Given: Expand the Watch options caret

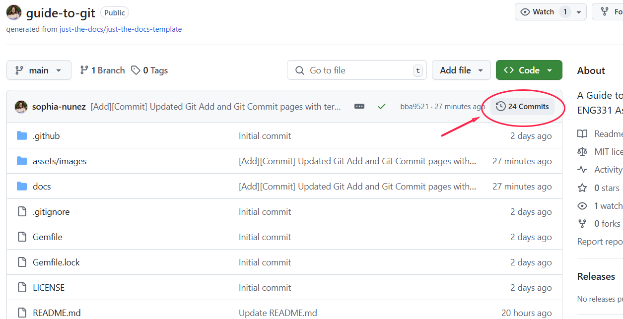Looking at the screenshot, I should pyautogui.click(x=578, y=11).
